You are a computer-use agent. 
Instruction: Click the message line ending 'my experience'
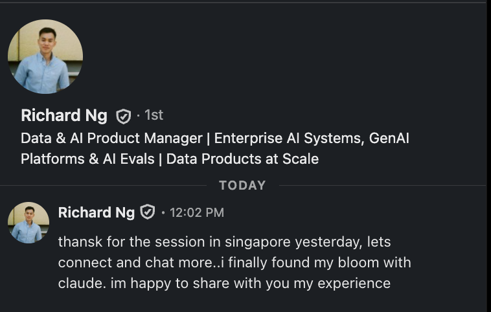coord(224,284)
